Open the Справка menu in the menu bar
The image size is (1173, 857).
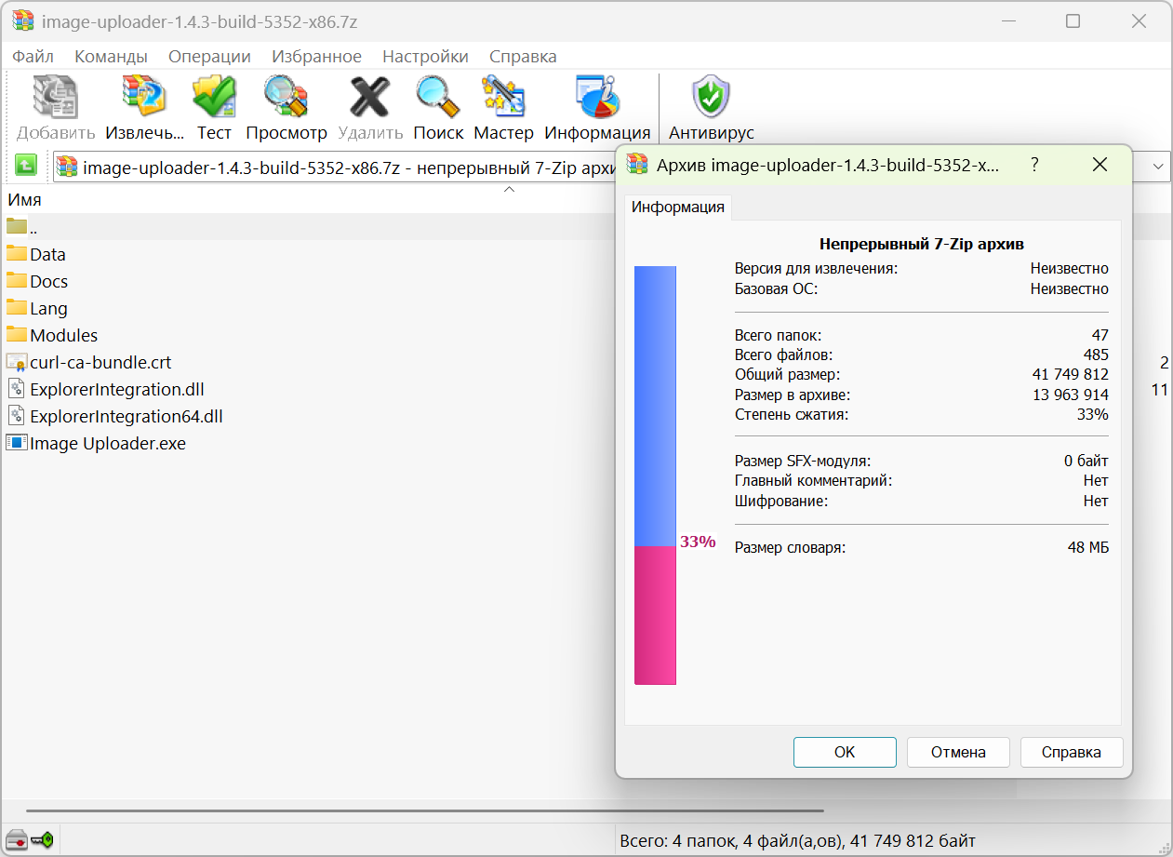click(x=523, y=57)
